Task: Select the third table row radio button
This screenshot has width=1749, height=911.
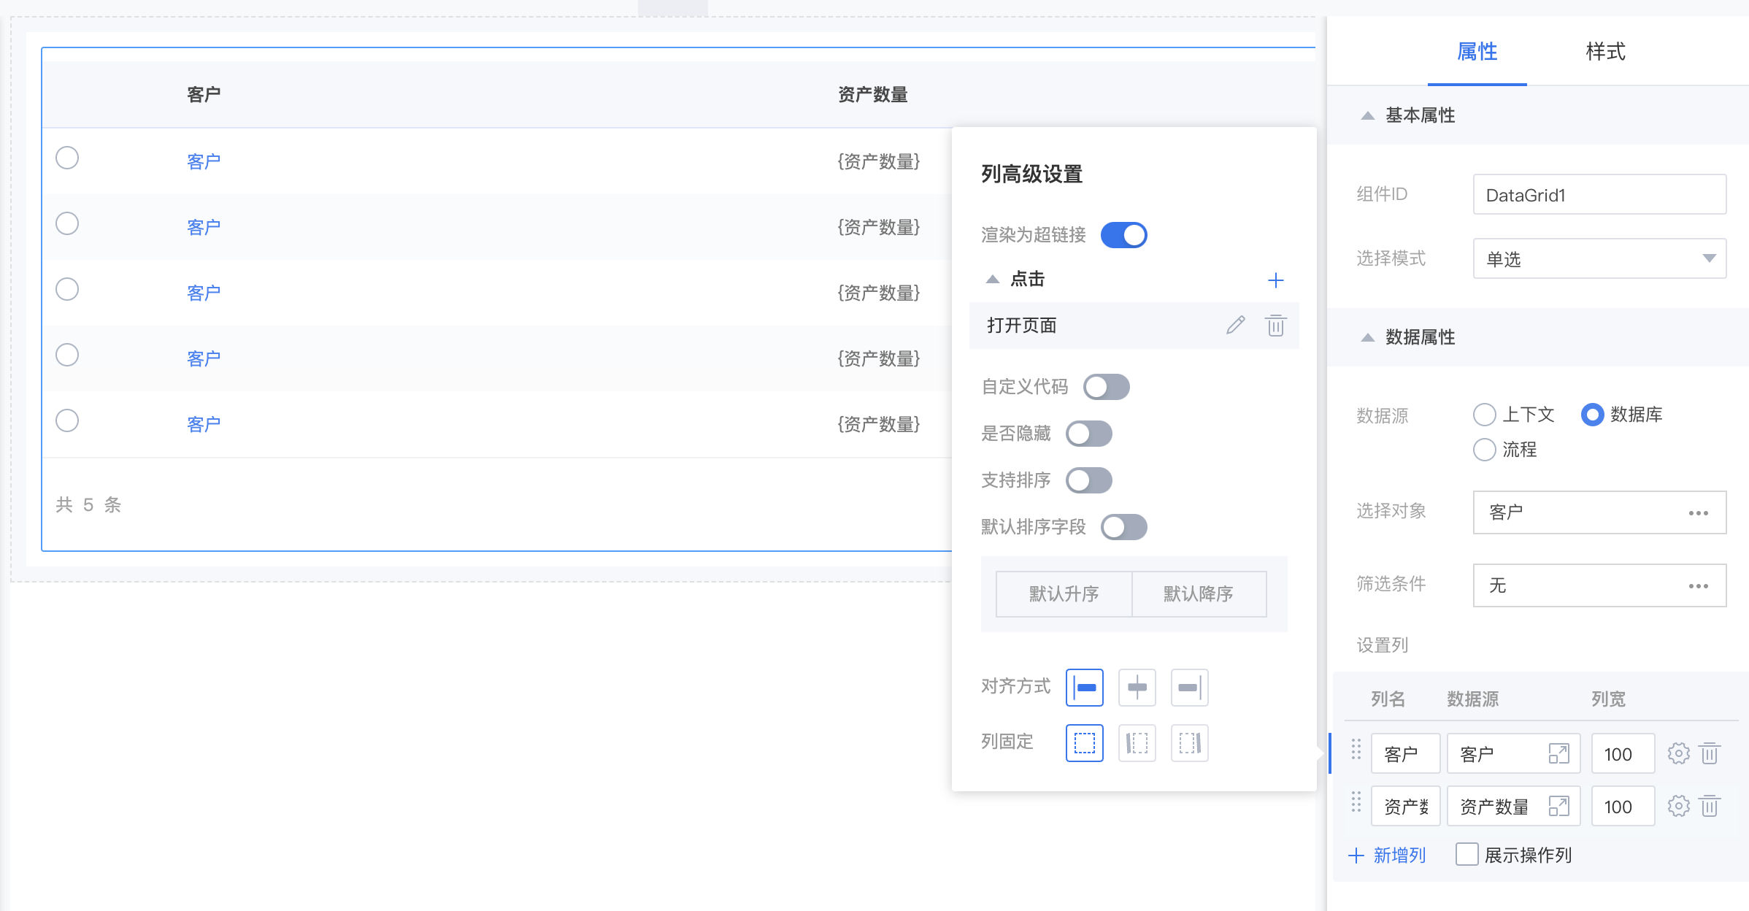Action: pos(67,289)
